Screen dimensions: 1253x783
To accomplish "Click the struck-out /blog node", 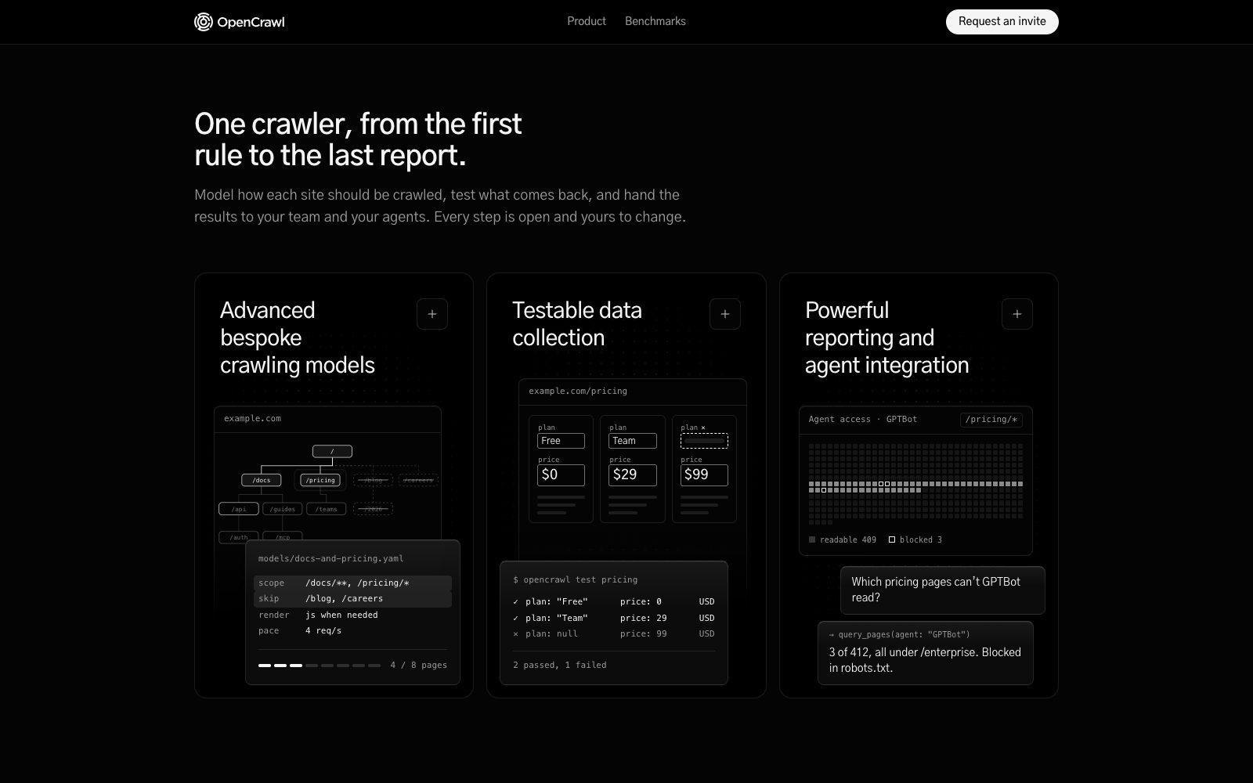I will [x=374, y=480].
